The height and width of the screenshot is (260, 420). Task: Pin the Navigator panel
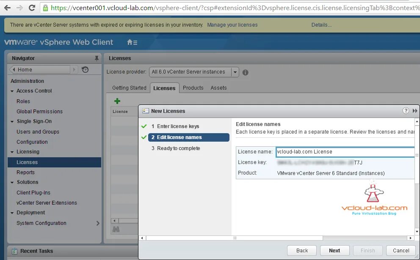pos(97,58)
